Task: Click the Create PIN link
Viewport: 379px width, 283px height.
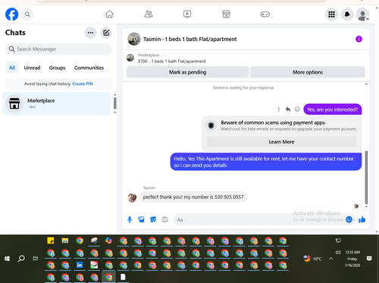Action: 83,83
